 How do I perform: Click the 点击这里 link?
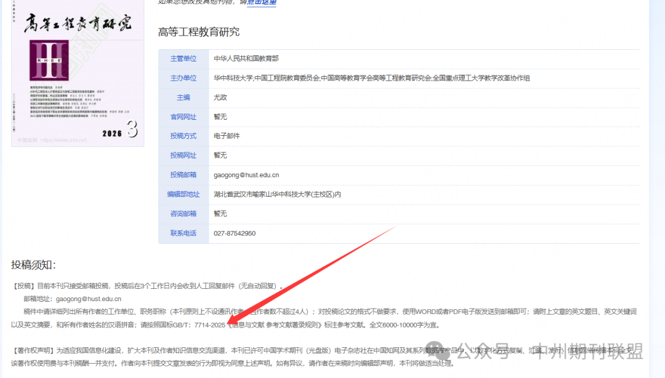[x=262, y=2]
